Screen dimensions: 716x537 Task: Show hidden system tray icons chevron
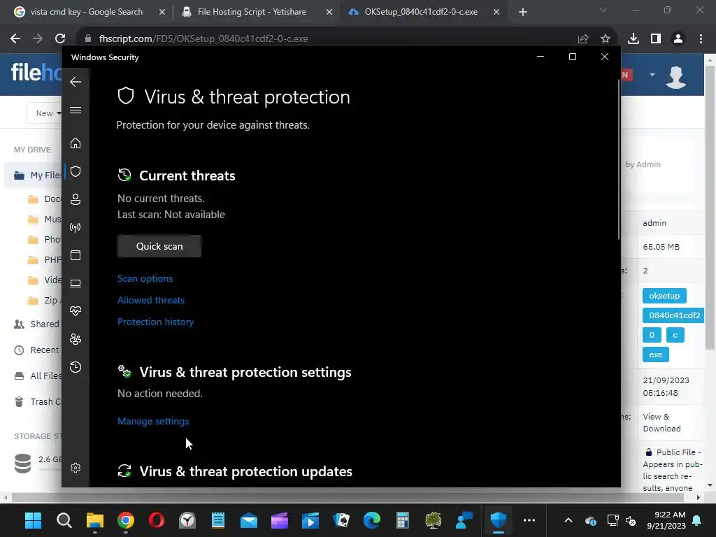pyautogui.click(x=568, y=520)
